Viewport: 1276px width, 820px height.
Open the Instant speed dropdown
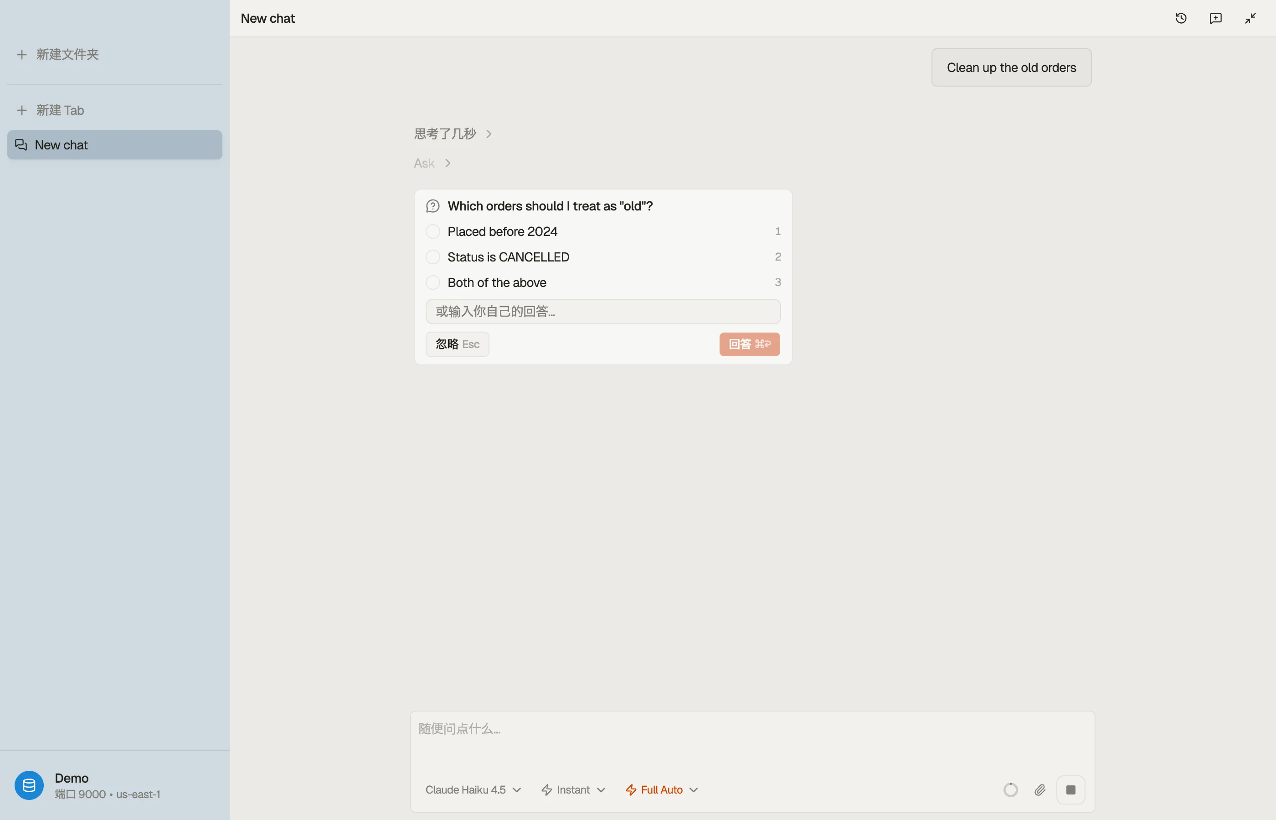click(573, 789)
